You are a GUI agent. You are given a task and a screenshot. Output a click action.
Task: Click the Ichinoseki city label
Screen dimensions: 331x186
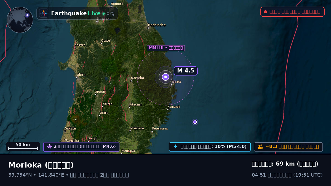tap(137, 128)
